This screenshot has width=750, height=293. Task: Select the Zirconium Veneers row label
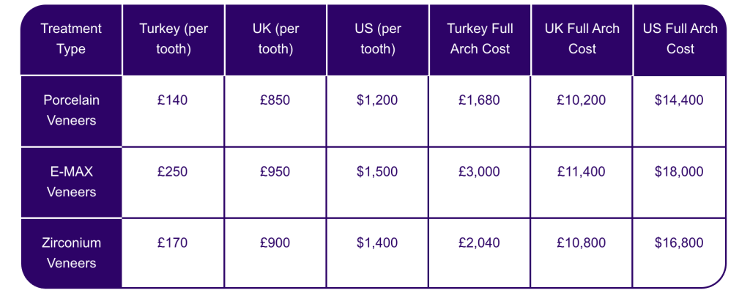[x=71, y=253]
